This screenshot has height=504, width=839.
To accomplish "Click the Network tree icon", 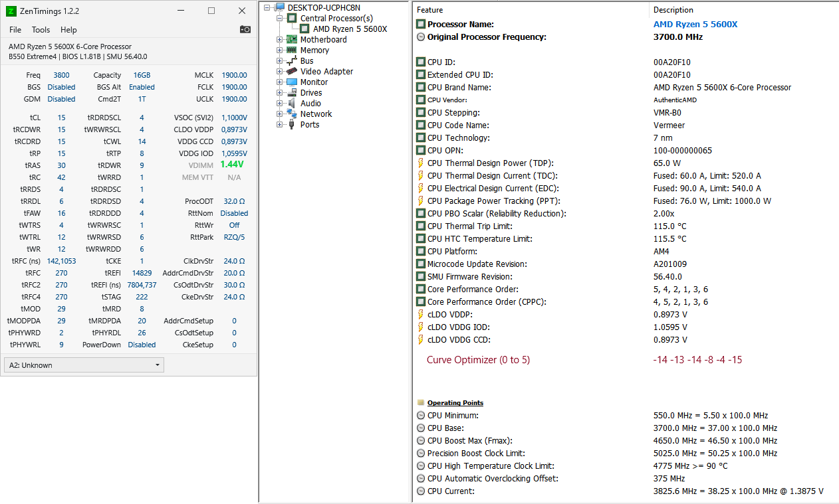I will point(292,114).
